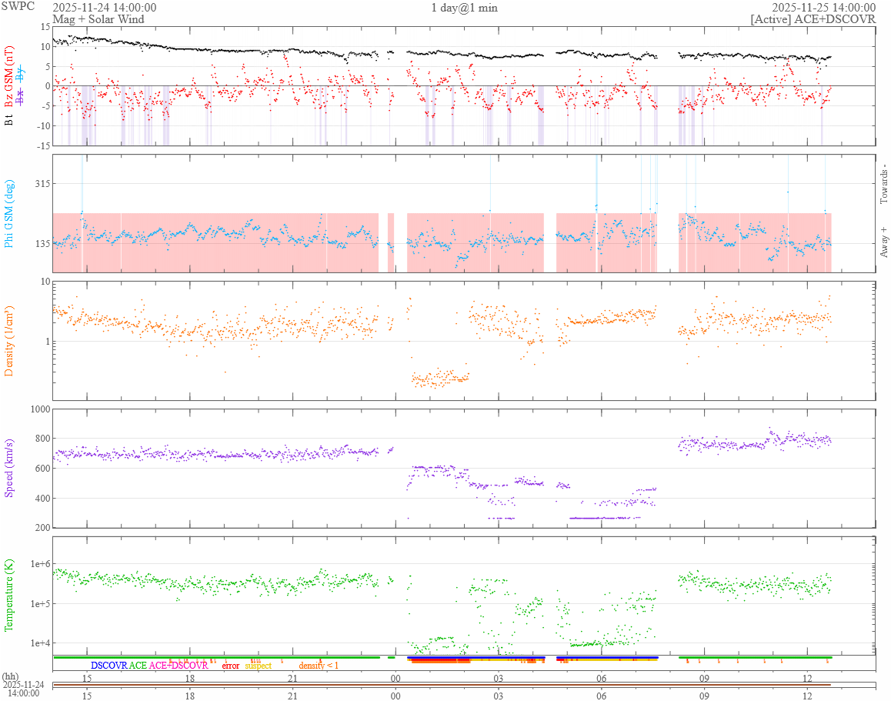The width and height of the screenshot is (891, 701).
Task: Click the '1 day@1 min' resolution label
Action: tap(464, 8)
